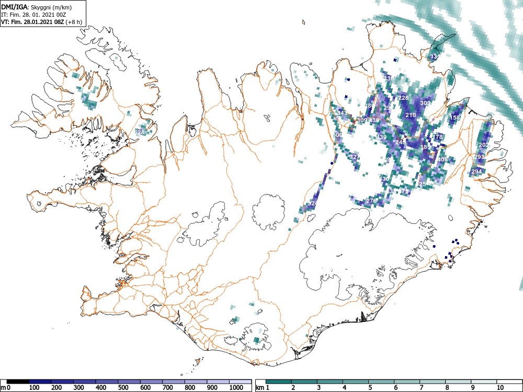The width and height of the screenshot is (523, 392).
Task: Select the "IT: Fim. 28. 01. 2021 00Z" line
Action: 33,15
